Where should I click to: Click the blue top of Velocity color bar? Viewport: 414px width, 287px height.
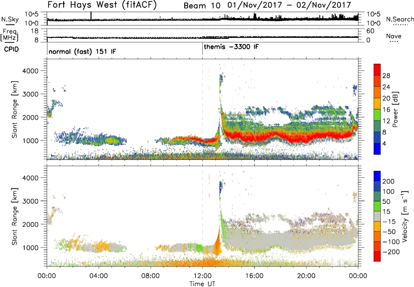coord(377,176)
